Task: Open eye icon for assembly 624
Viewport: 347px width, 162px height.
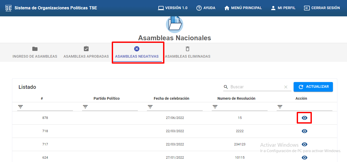Action: [304, 158]
